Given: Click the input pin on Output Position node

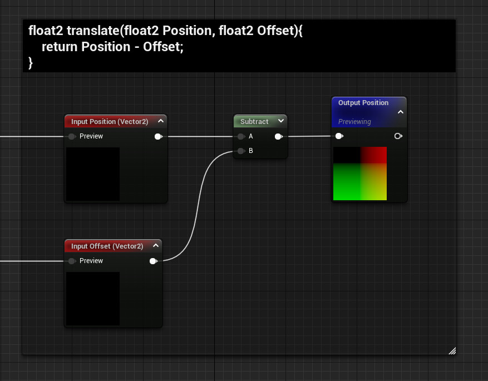Looking at the screenshot, I should [339, 135].
